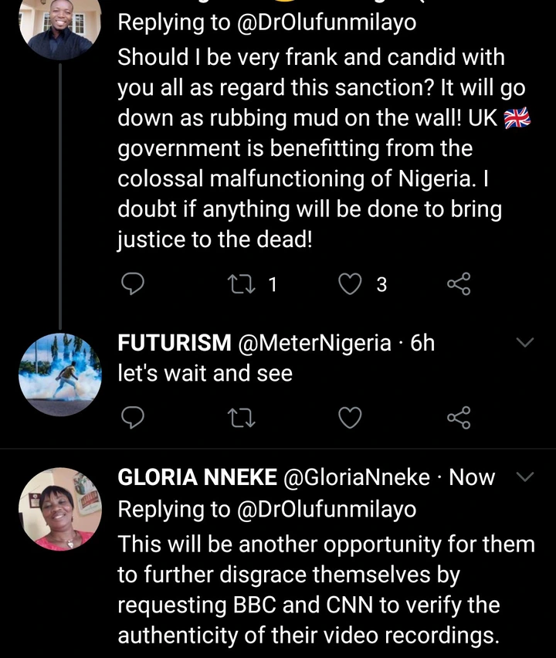This screenshot has height=658, width=556.
Task: Retweet the "let's wait and see" tweet
Action: pos(242,418)
